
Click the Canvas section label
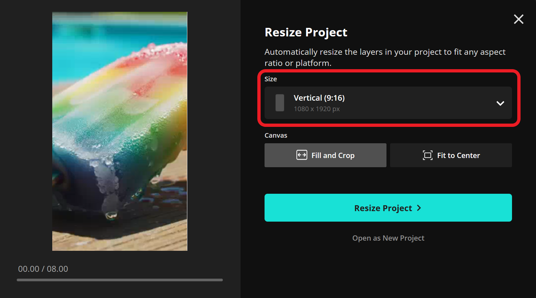(x=276, y=135)
